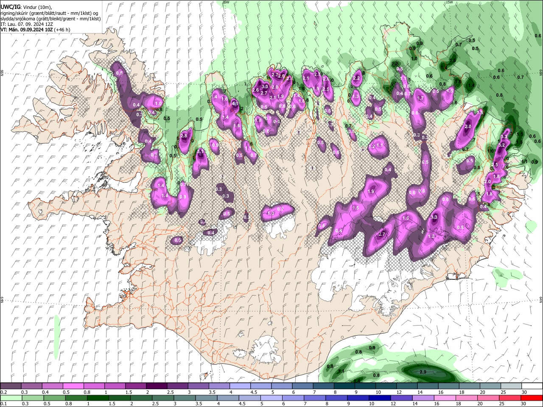Viewport: 543px width, 407px height.
Task: Select the snow-scale swatch starting at 1.5
Action: (x=136, y=386)
